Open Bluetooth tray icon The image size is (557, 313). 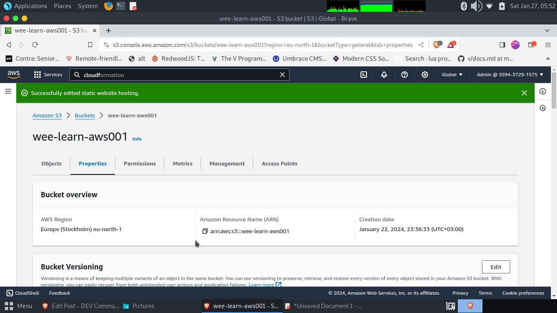(x=464, y=6)
